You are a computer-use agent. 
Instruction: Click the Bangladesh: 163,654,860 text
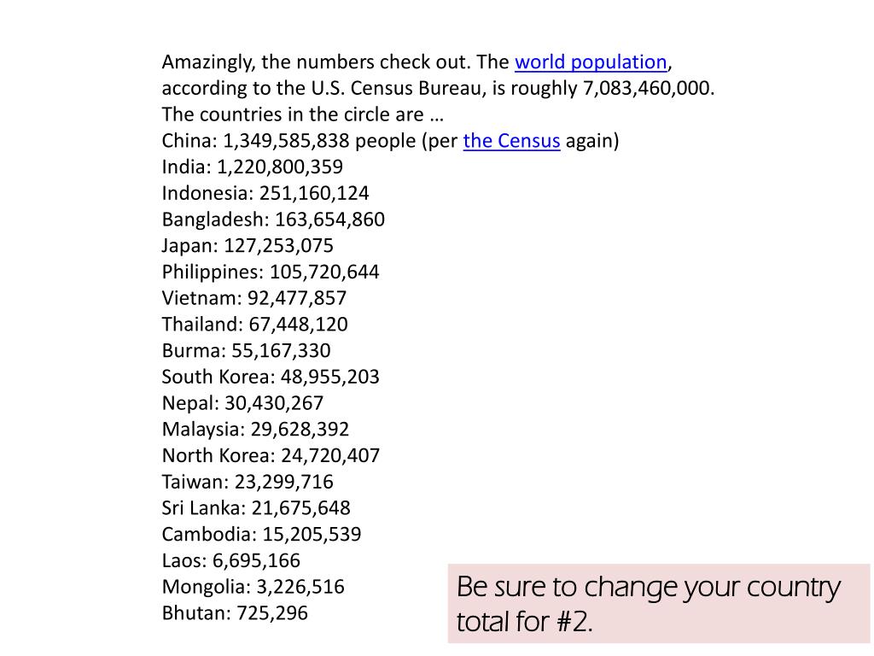[273, 220]
